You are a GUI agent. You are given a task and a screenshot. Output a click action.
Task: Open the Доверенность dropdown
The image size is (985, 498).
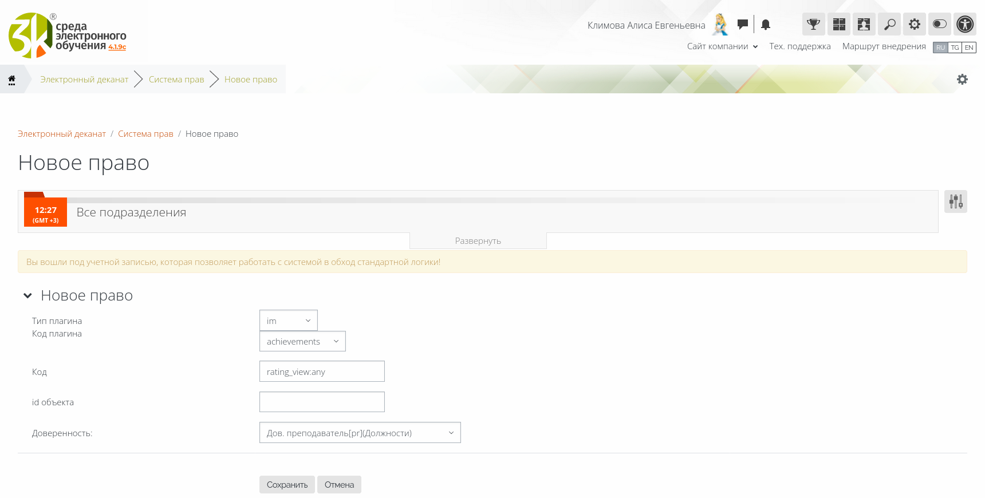(x=360, y=433)
